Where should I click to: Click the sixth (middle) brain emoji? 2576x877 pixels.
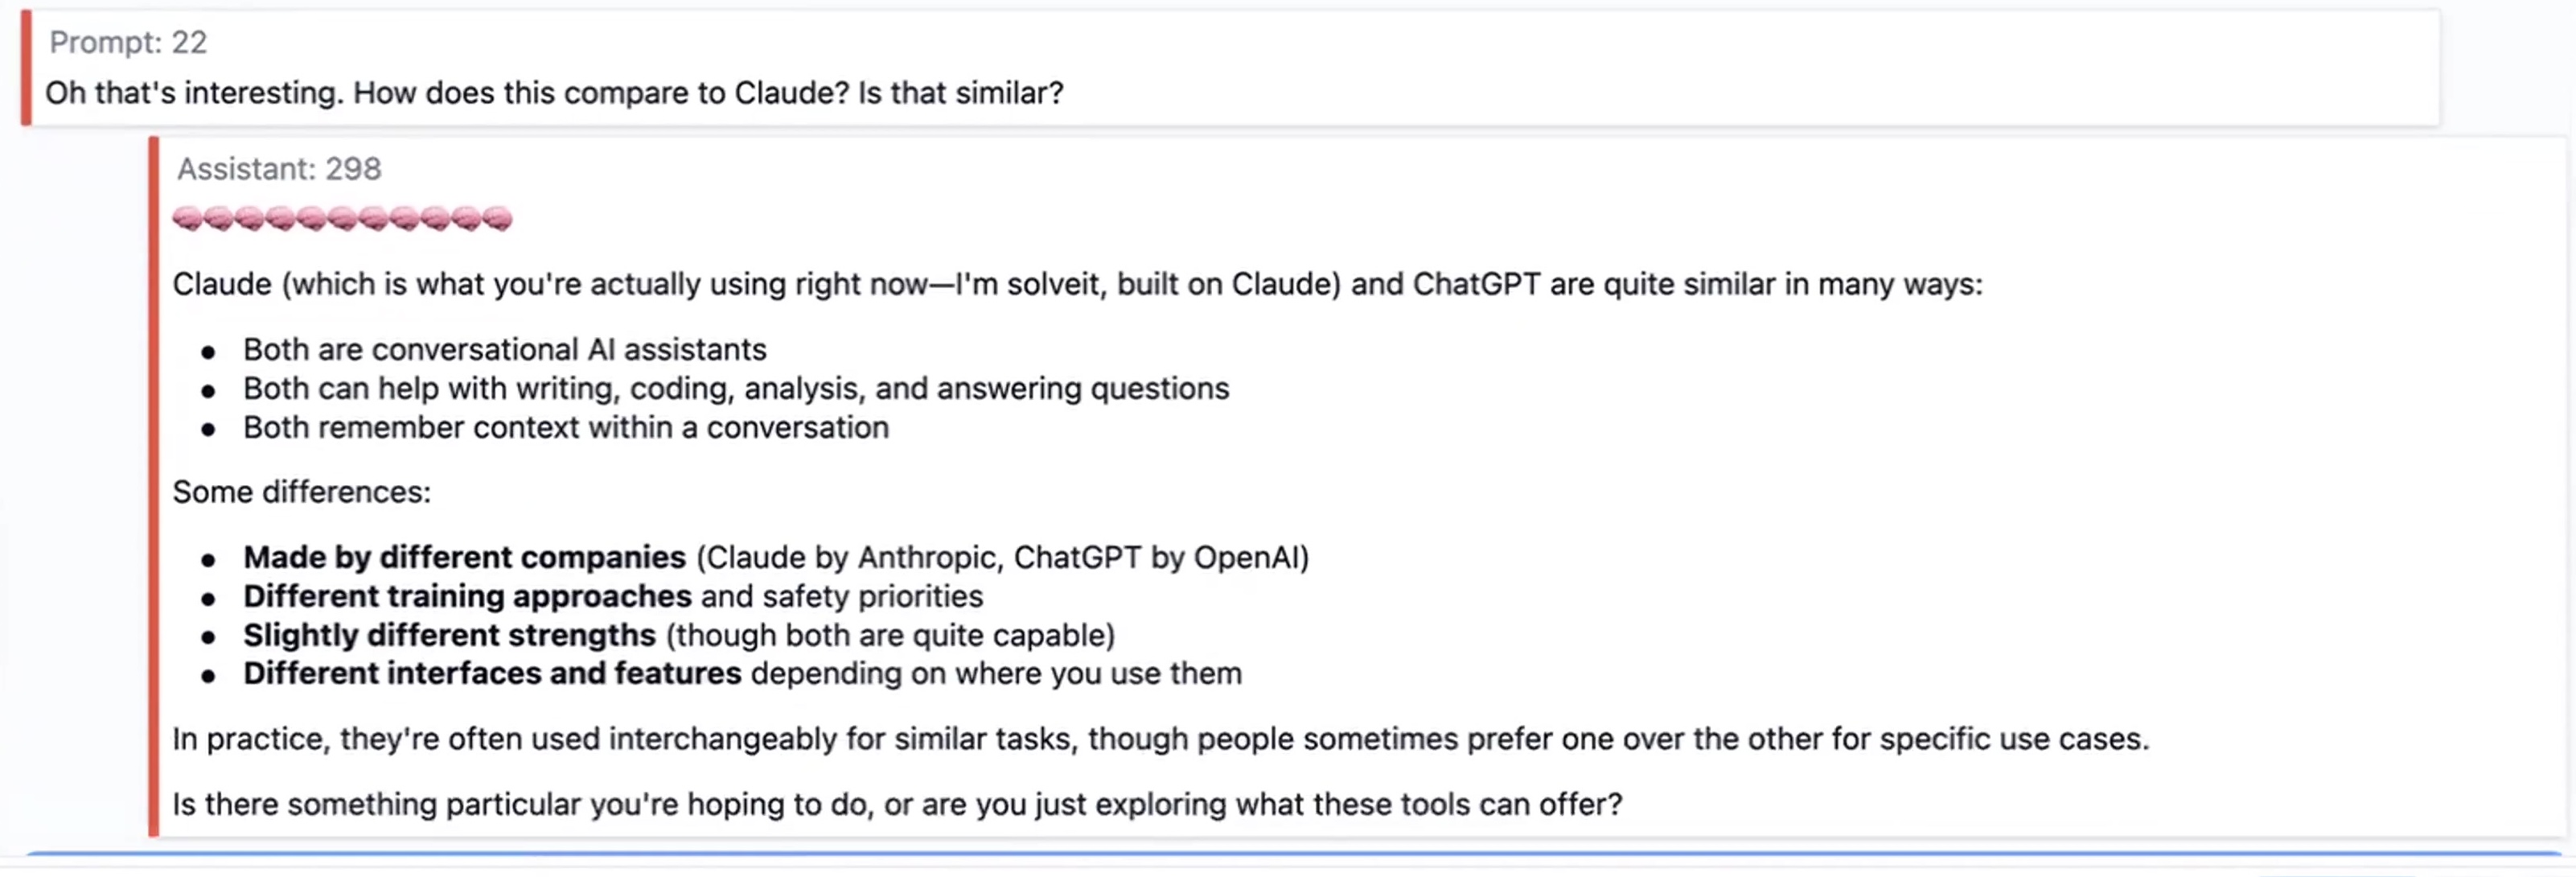click(x=342, y=218)
